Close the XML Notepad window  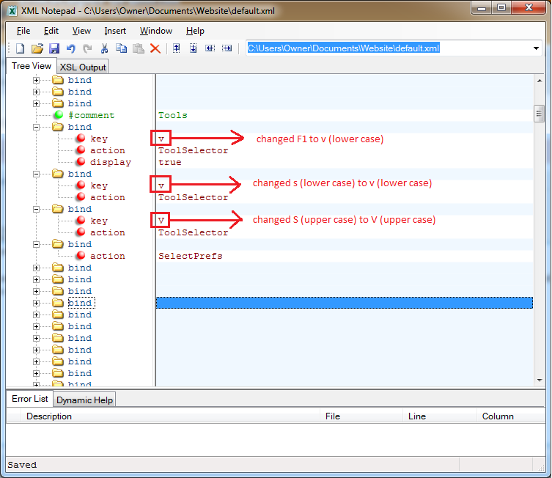529,8
